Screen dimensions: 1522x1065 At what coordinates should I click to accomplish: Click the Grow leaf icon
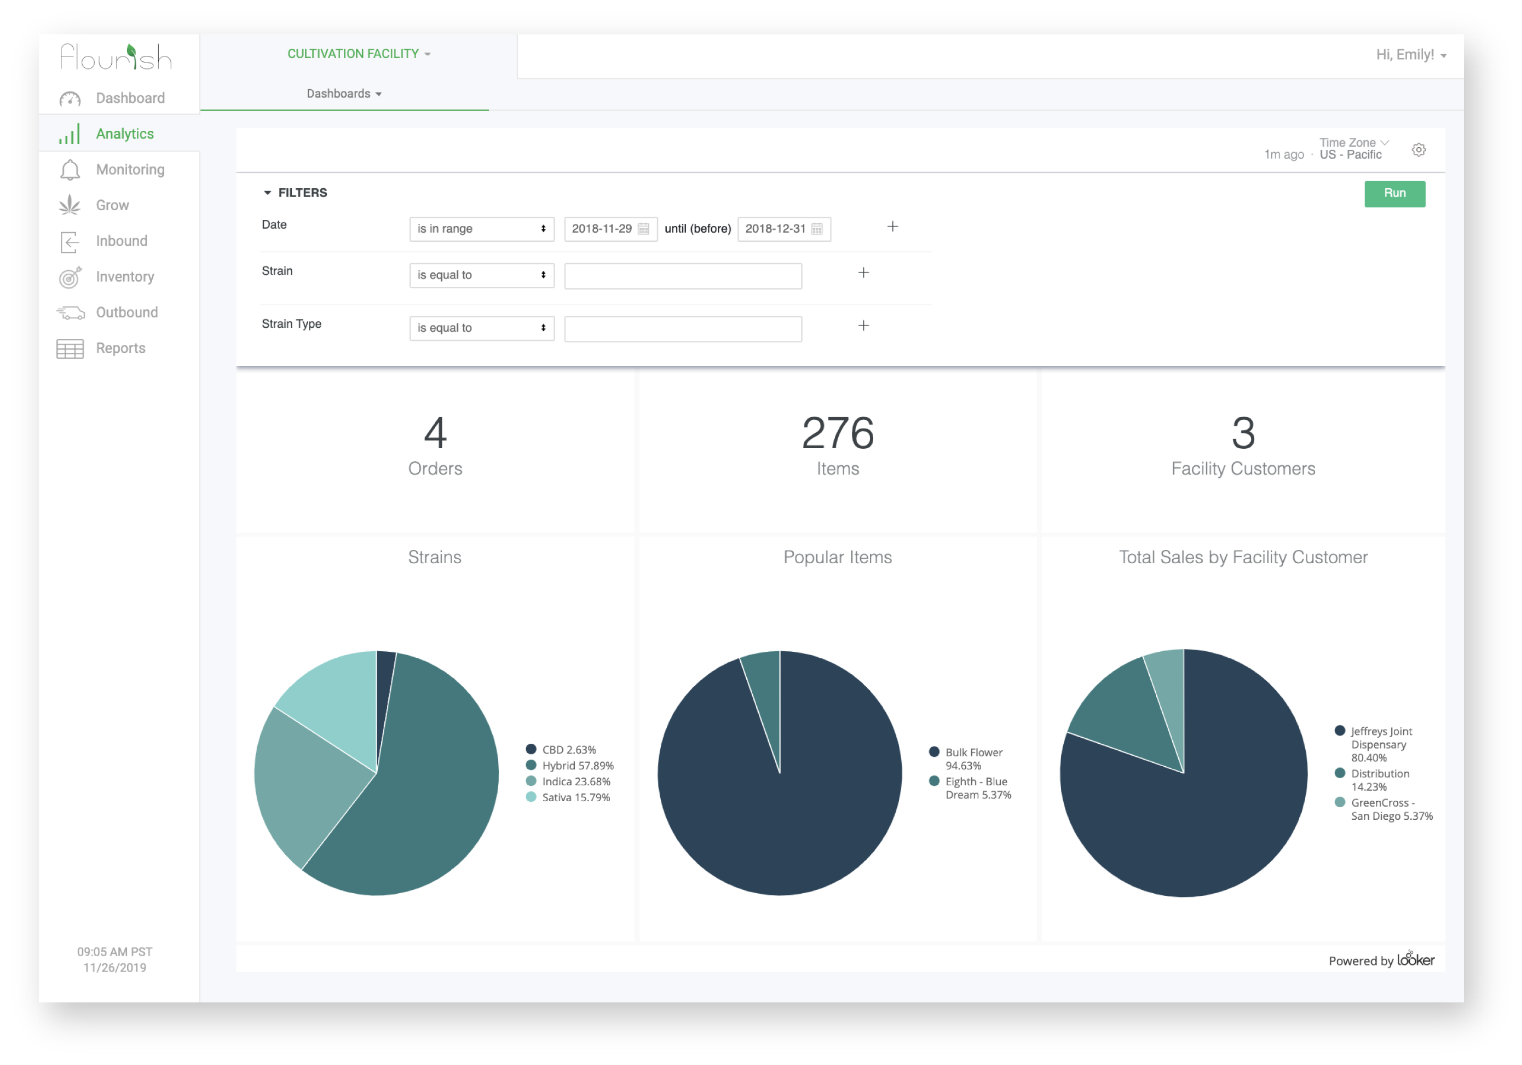(70, 205)
